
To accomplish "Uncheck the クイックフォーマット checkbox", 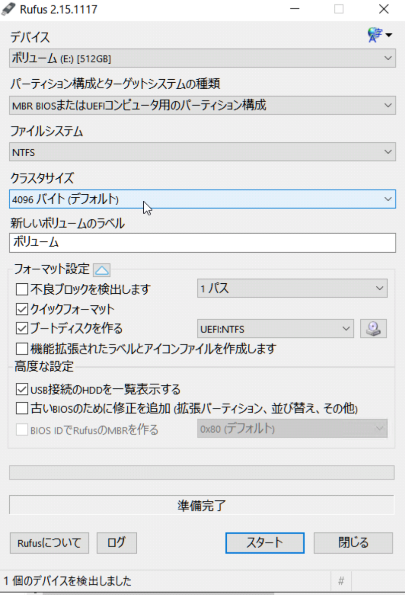I will coord(22,309).
